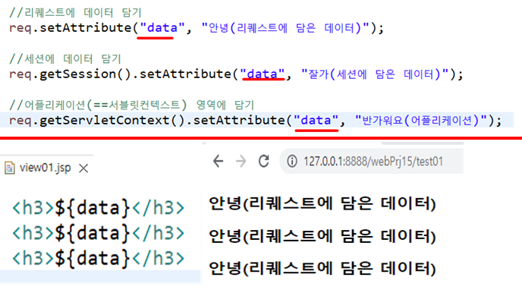The image size is (522, 293).
Task: Click the comment //어플리케이션(==서블릿컨텍스트) 영역에 담기
Action: click(132, 106)
